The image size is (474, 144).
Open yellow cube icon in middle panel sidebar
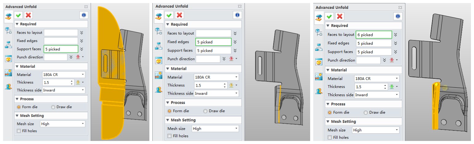(x=159, y=61)
